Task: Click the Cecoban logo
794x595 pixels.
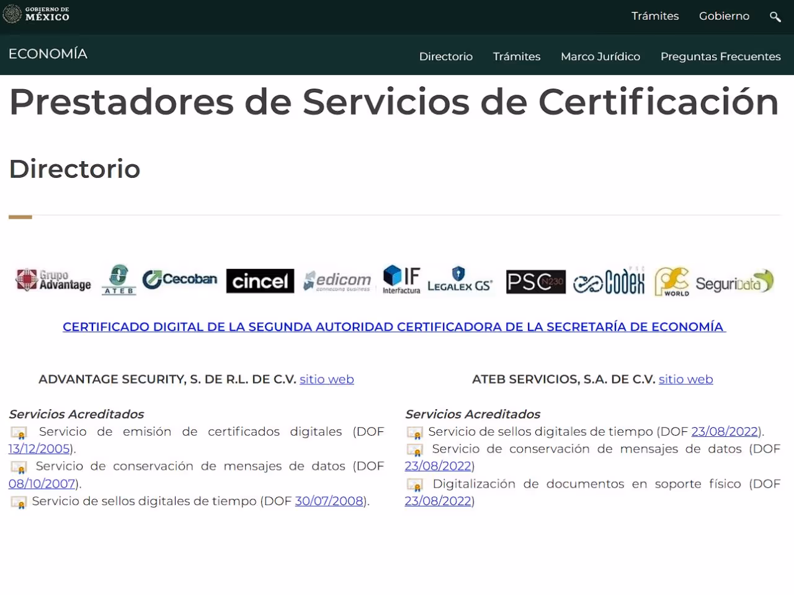Action: 180,279
